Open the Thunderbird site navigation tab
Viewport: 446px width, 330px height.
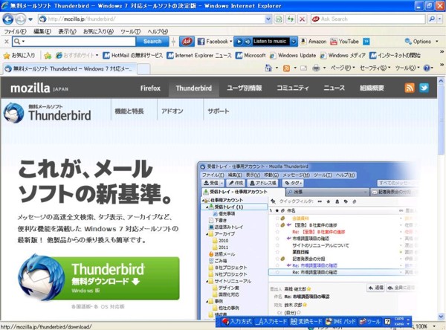(x=194, y=88)
